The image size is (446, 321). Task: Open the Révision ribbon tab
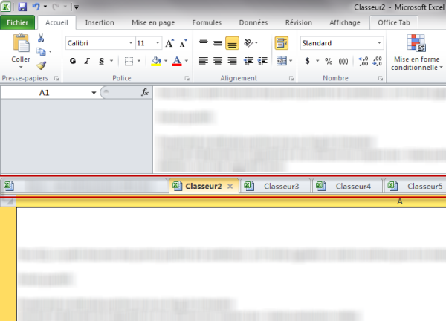[x=299, y=22]
